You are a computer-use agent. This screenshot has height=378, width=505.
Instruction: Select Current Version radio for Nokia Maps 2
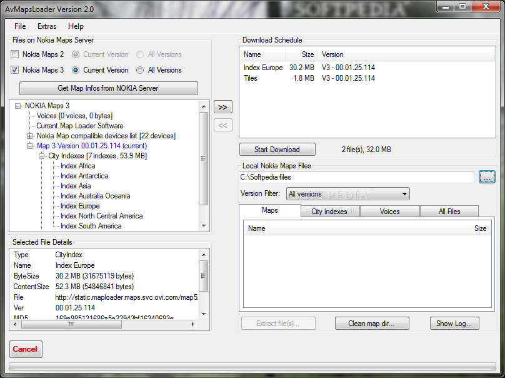[76, 54]
